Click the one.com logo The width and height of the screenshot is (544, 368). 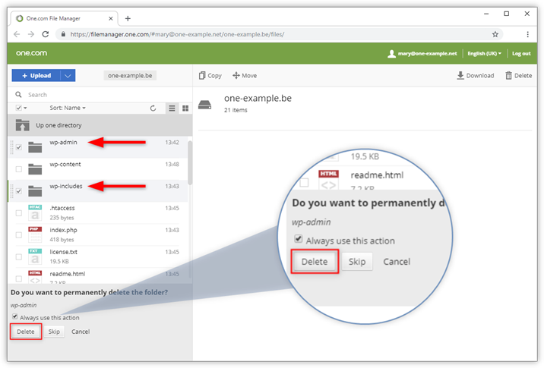tap(32, 53)
